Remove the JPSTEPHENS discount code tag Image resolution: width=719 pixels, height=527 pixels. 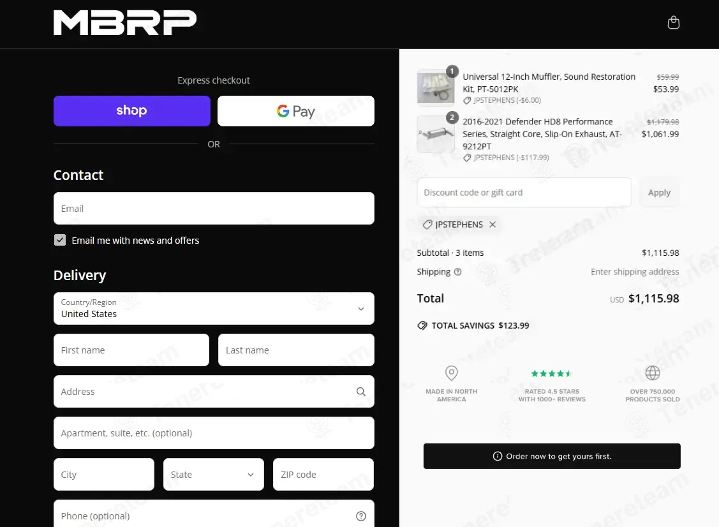click(493, 225)
